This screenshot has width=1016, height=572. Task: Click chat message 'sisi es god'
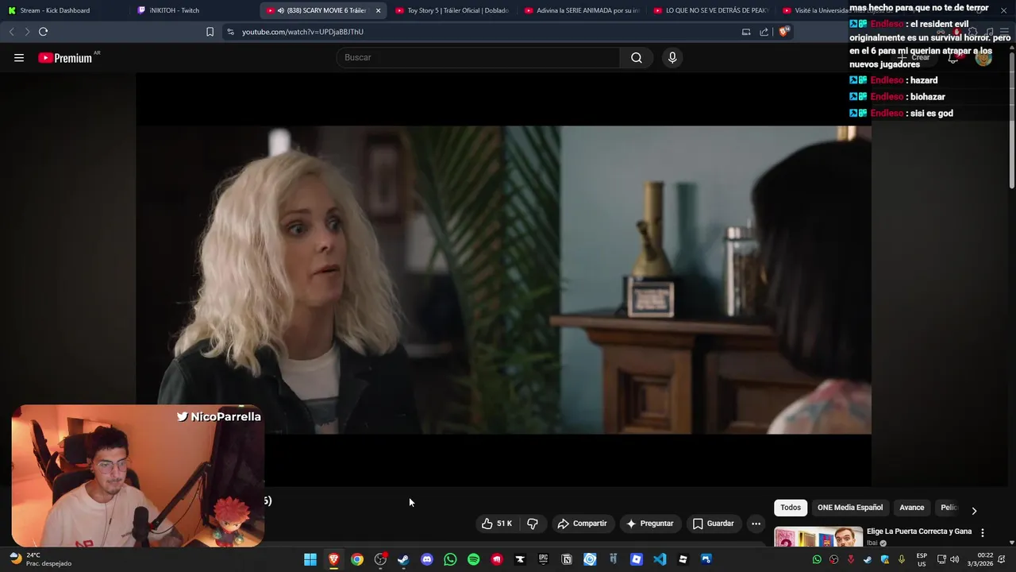[x=932, y=114]
